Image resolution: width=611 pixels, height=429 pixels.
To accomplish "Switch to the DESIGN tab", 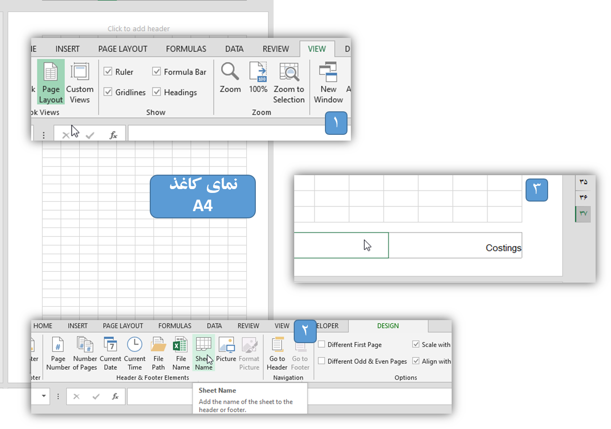I will 388,326.
